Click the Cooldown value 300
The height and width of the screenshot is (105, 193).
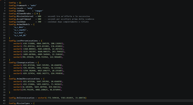click(39, 22)
